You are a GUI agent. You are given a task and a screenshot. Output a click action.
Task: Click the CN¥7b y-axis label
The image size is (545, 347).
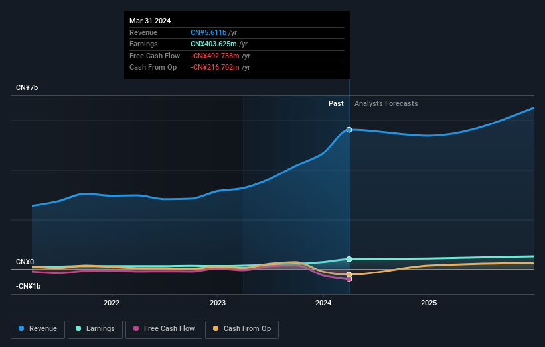point(27,87)
